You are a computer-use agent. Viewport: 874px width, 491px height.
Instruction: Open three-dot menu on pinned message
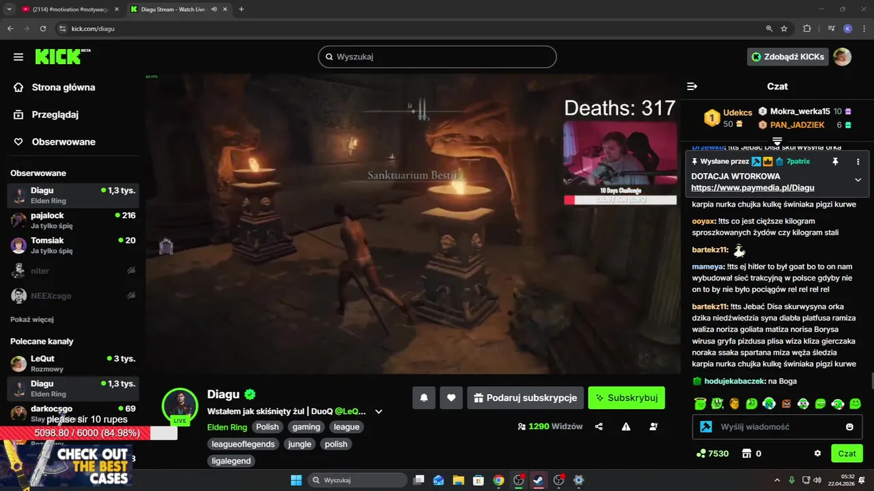tap(858, 162)
